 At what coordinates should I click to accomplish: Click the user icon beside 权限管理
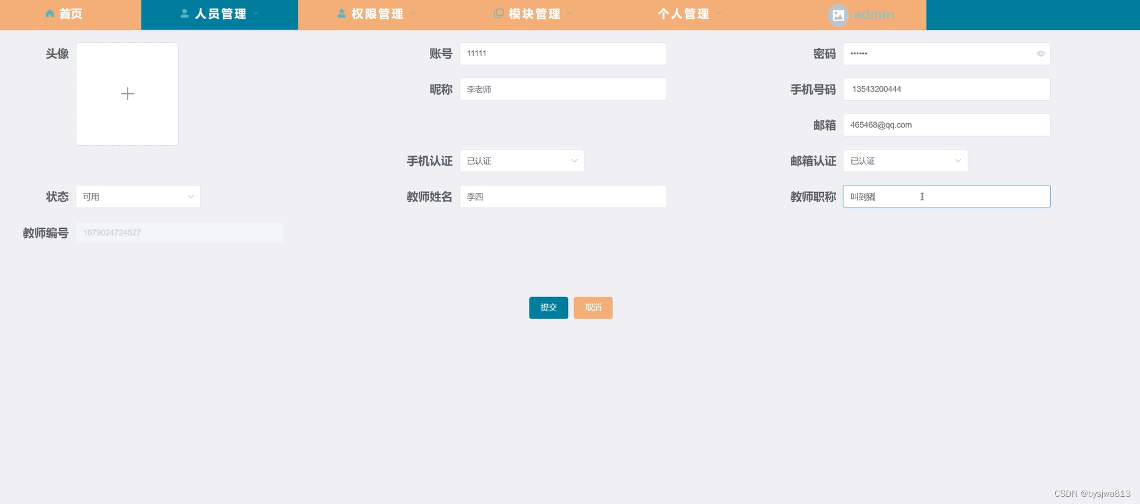click(x=341, y=13)
